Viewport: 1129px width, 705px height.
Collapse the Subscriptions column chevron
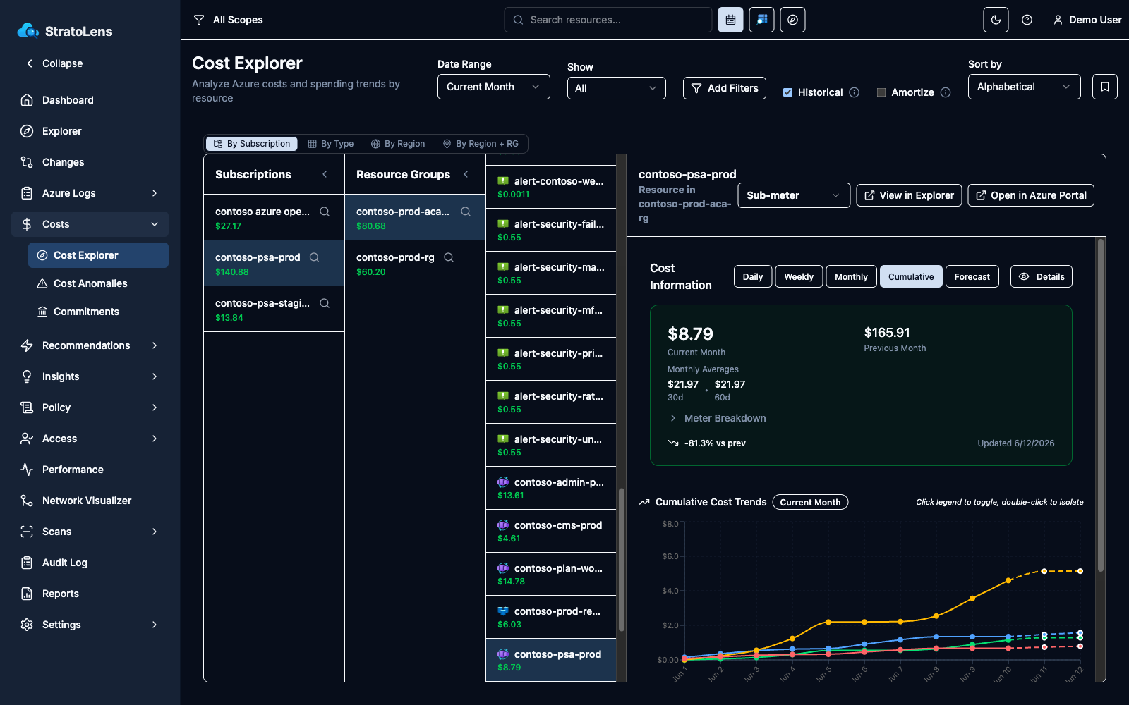pos(325,174)
